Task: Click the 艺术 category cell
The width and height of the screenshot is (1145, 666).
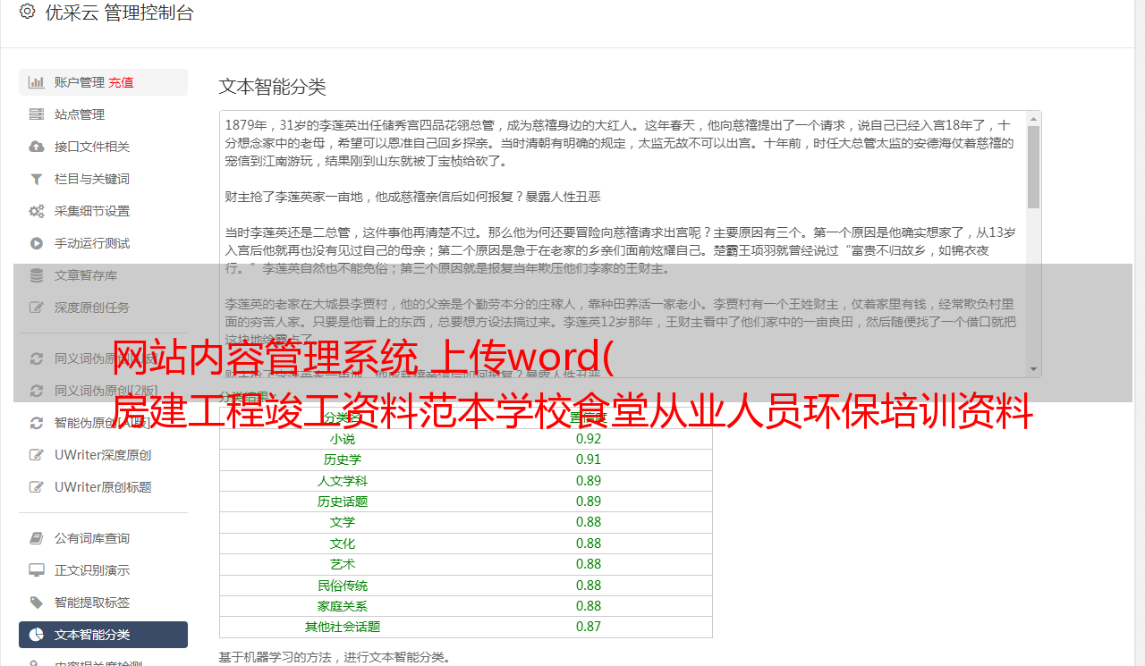Action: tap(343, 564)
